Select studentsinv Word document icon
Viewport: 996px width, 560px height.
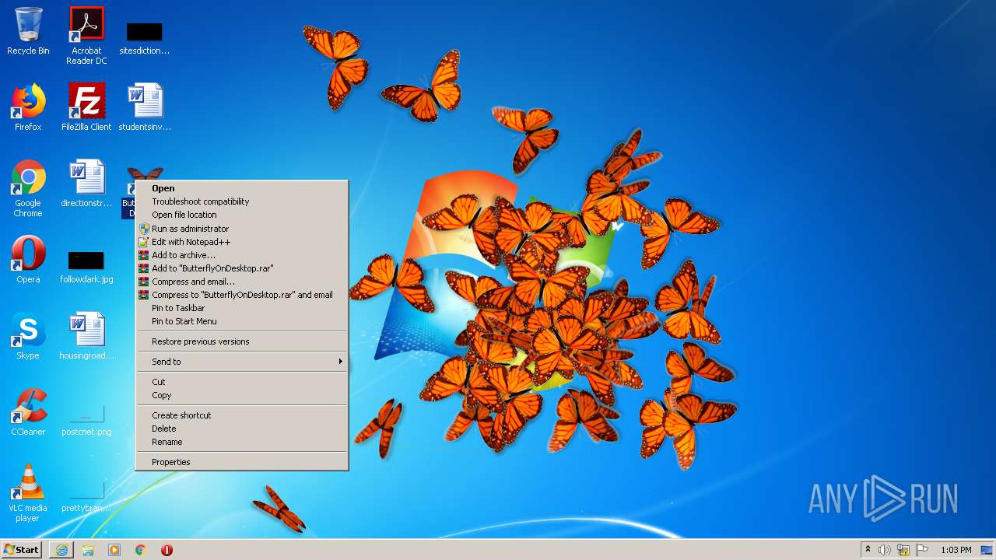point(145,107)
